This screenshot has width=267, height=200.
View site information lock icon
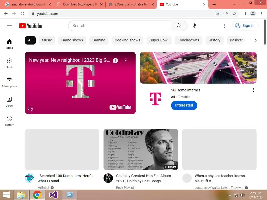[33, 14]
